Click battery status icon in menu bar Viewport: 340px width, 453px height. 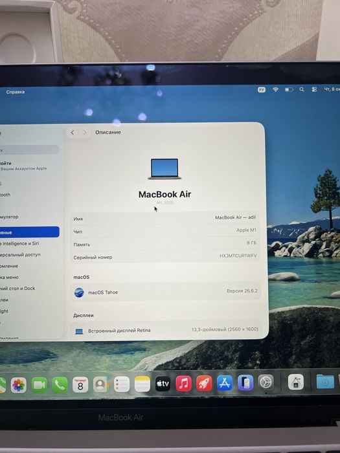coord(289,89)
